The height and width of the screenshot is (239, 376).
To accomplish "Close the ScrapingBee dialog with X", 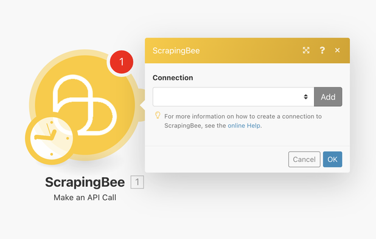I will pos(338,50).
